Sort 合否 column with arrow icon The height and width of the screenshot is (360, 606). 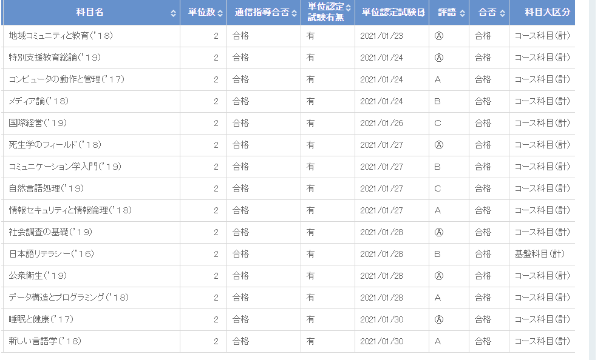[x=502, y=13]
